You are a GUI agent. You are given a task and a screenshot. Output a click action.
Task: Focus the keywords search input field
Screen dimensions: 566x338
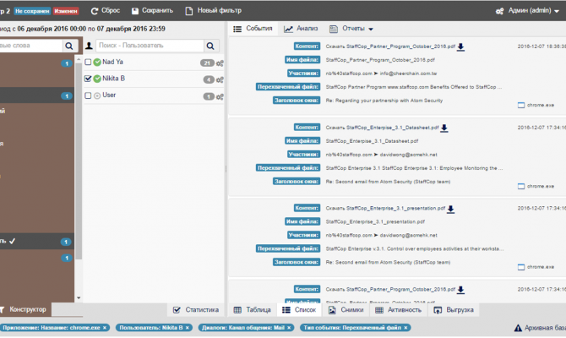point(30,46)
